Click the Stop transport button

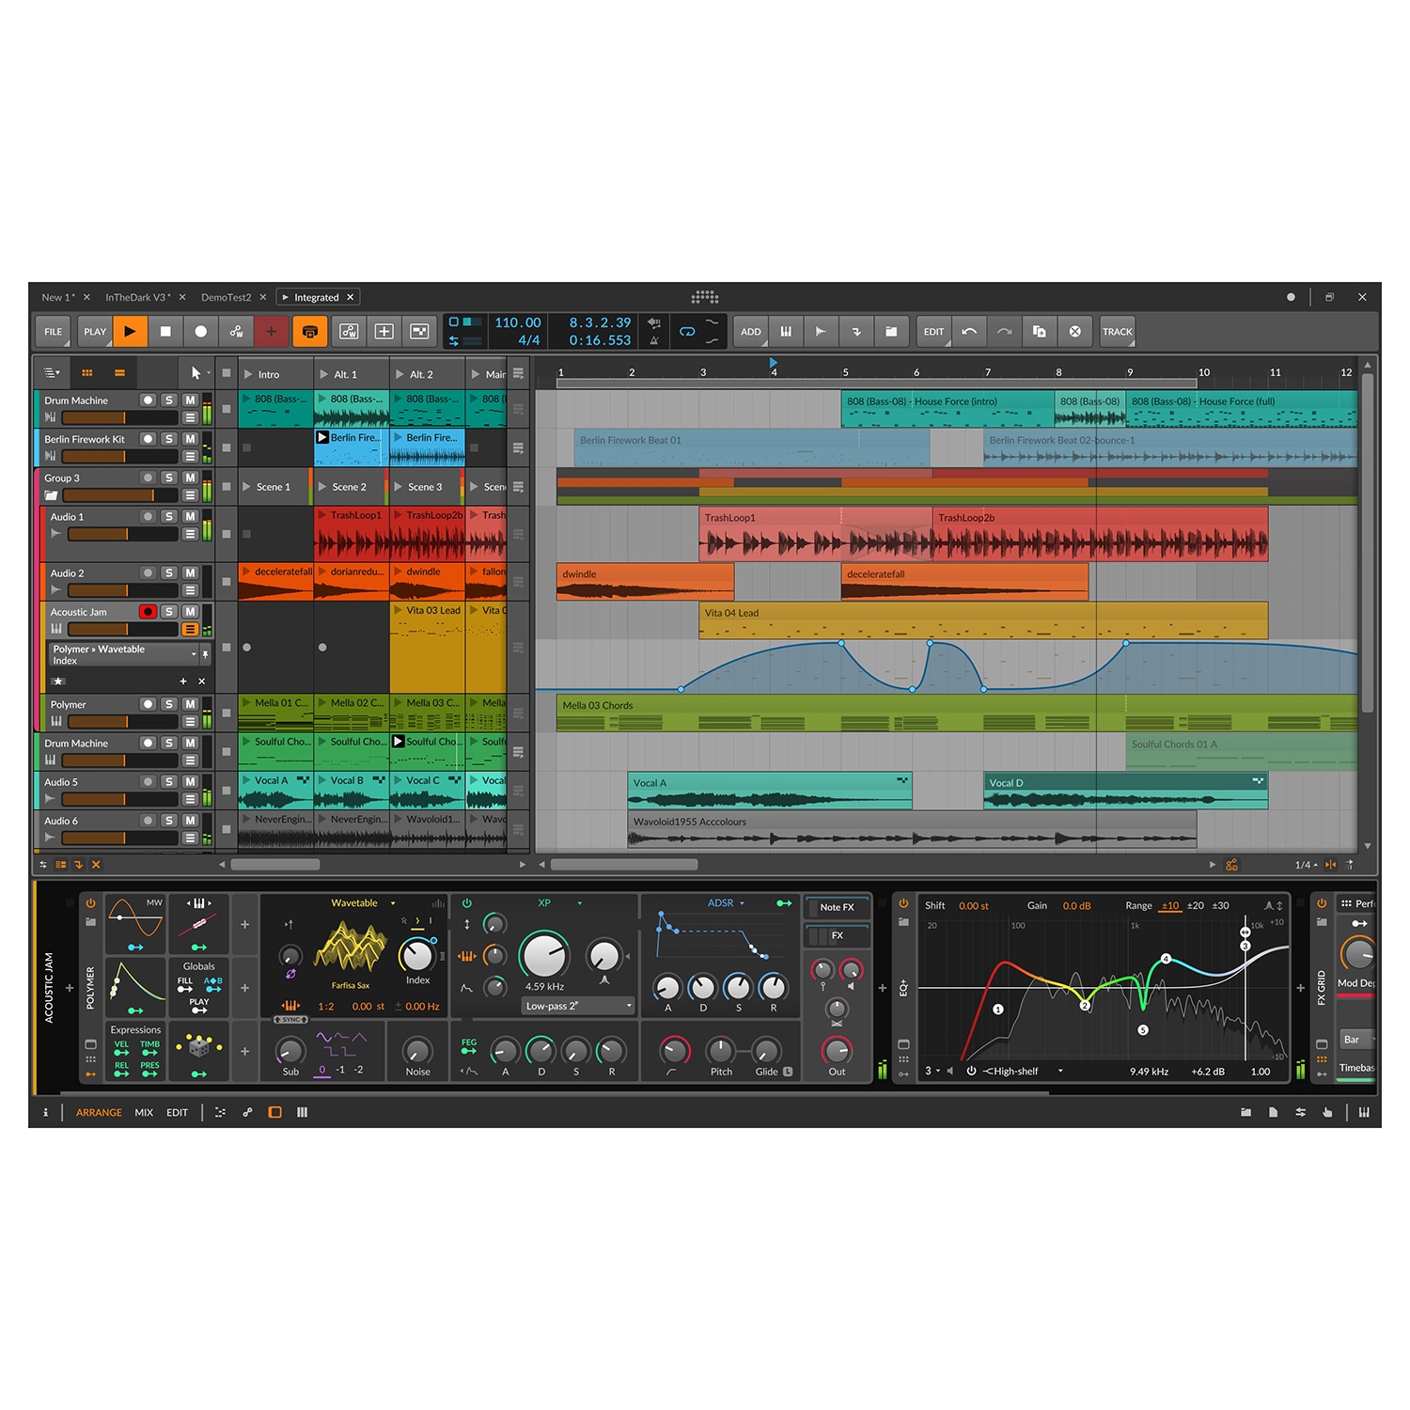coord(165,331)
